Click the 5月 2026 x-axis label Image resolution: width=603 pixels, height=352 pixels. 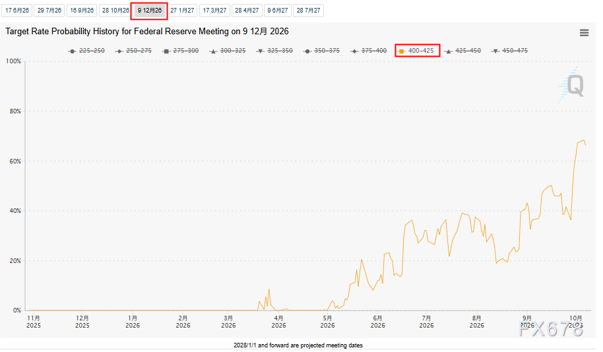point(328,322)
